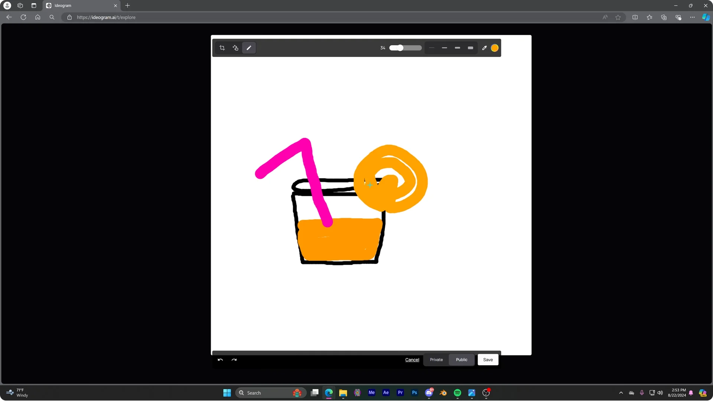Keep Public visibility selected
This screenshot has width=713, height=401.
[x=461, y=359]
